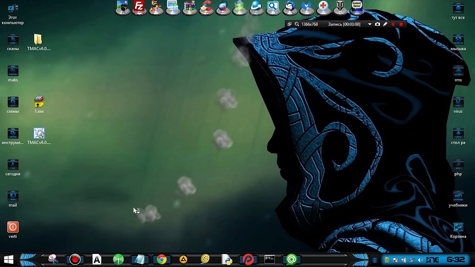Select the инструме... desktop folder
Screen dimensions: 475x267
point(13,136)
